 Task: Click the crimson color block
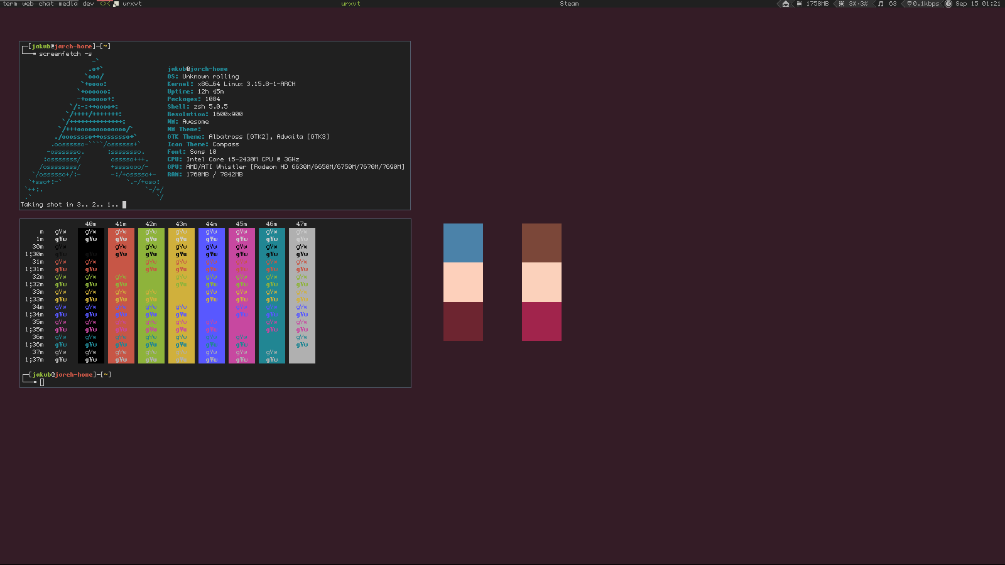point(541,321)
